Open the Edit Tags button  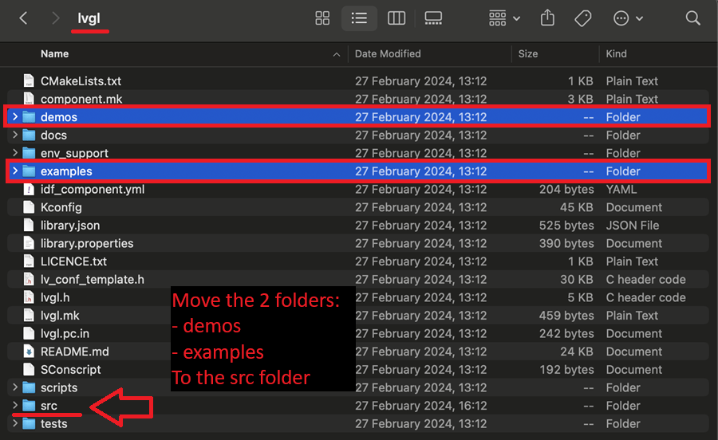583,18
